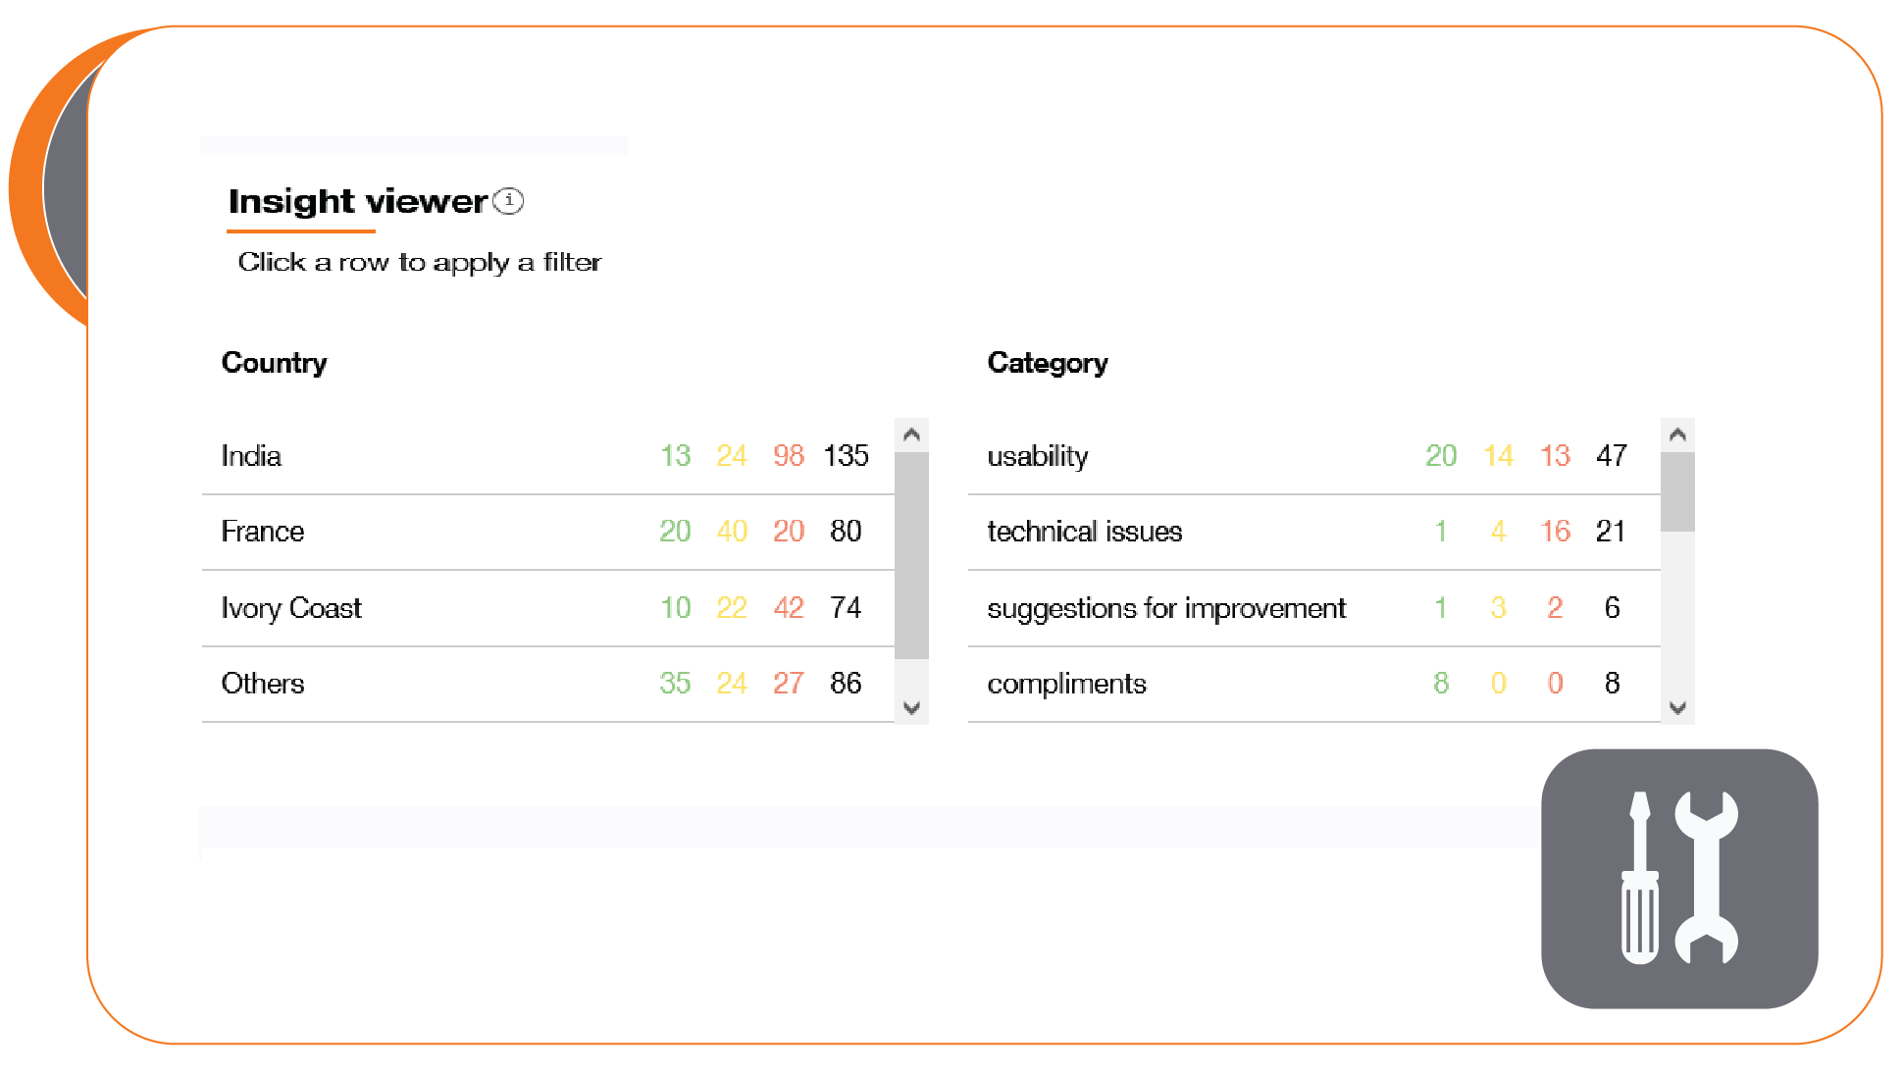Click the Country column header

pos(274,363)
